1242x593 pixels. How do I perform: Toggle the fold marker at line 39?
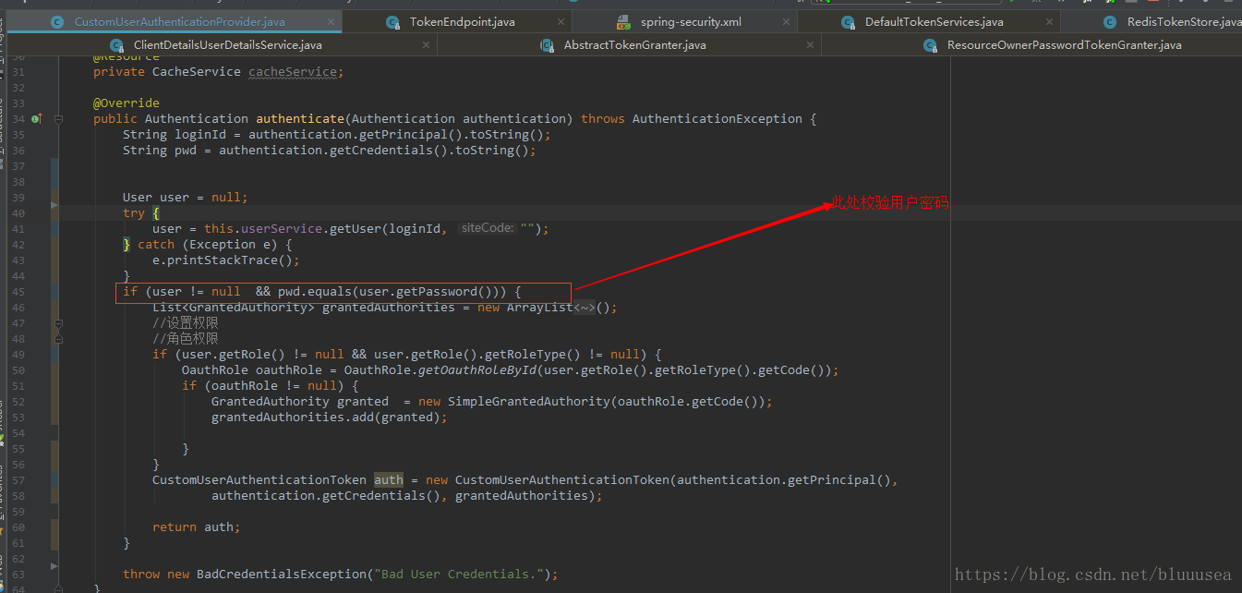pos(54,203)
